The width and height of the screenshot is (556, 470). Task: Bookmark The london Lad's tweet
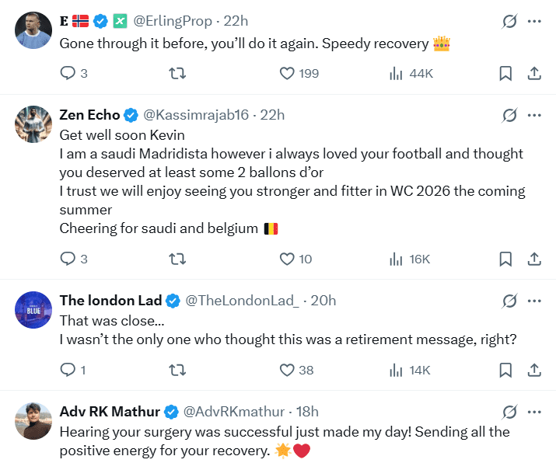505,370
